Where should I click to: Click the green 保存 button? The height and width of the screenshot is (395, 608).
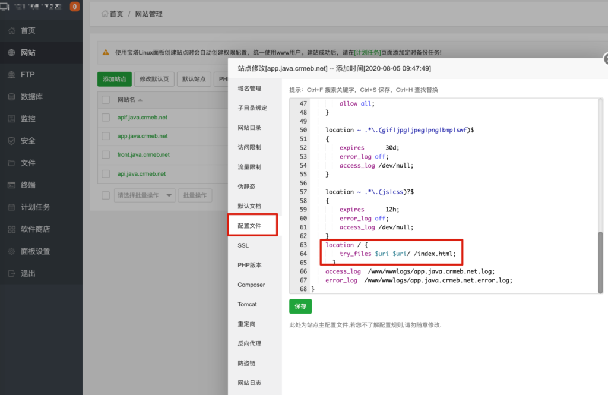click(300, 306)
